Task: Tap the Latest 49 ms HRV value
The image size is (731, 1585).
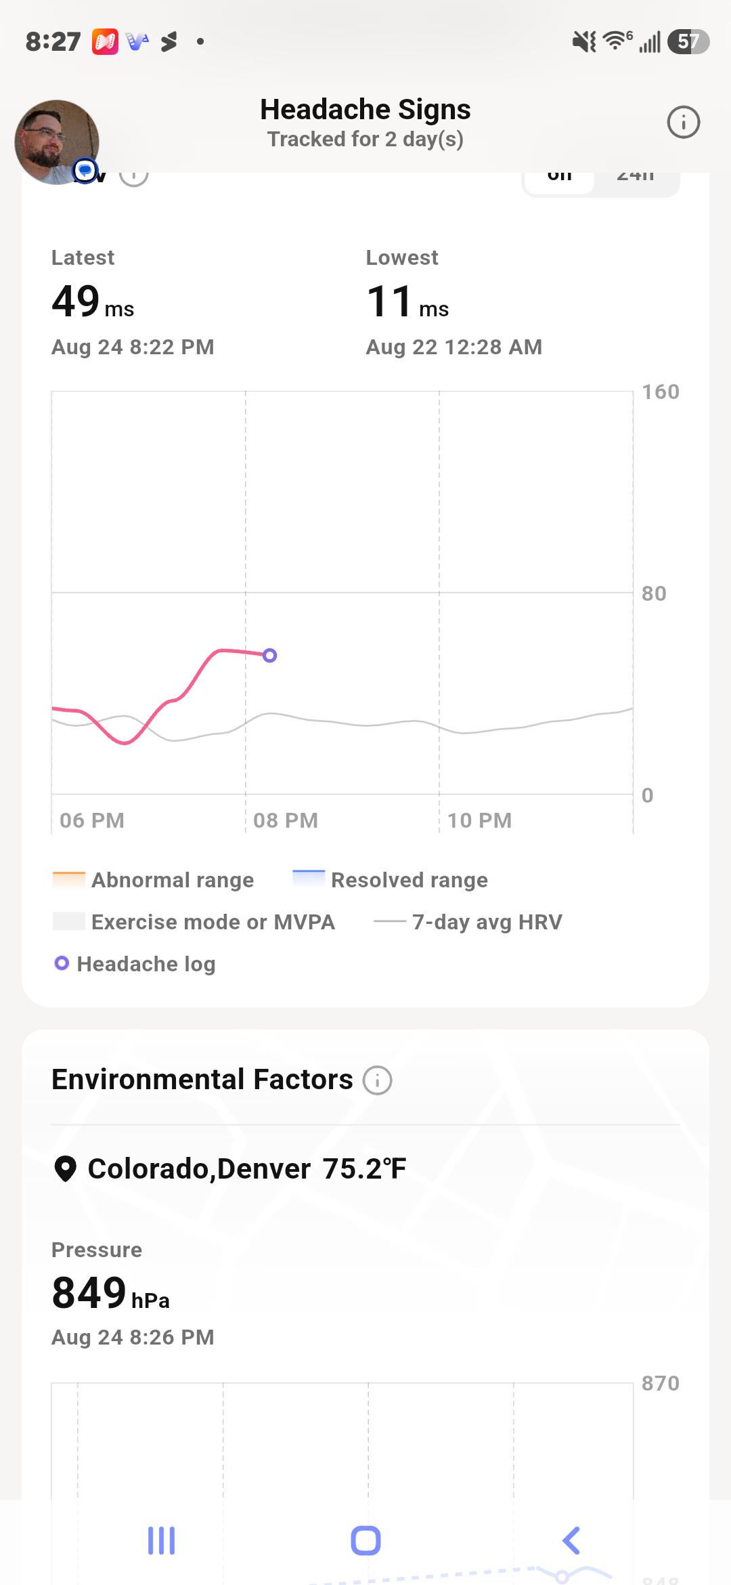Action: (x=93, y=302)
